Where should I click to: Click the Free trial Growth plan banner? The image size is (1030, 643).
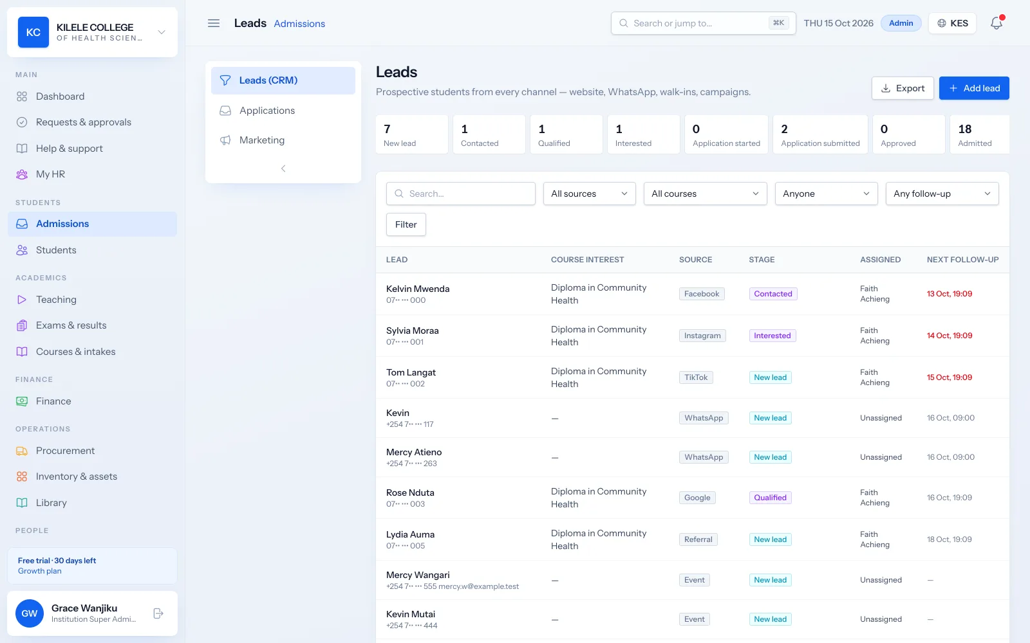tap(92, 566)
